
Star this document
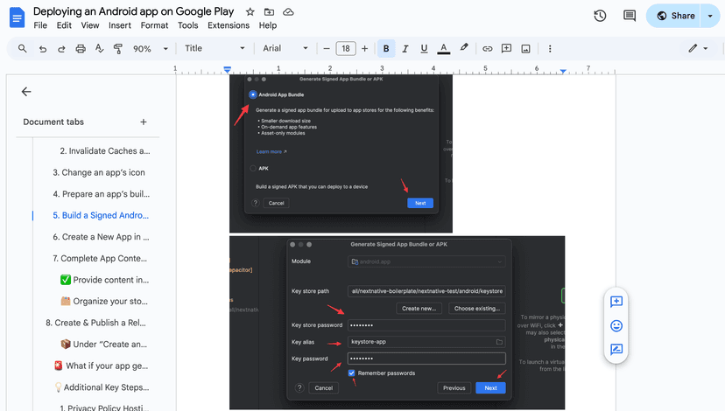(250, 12)
